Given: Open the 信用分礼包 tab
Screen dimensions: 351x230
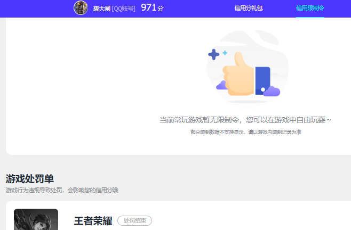Looking at the screenshot, I should [x=249, y=9].
